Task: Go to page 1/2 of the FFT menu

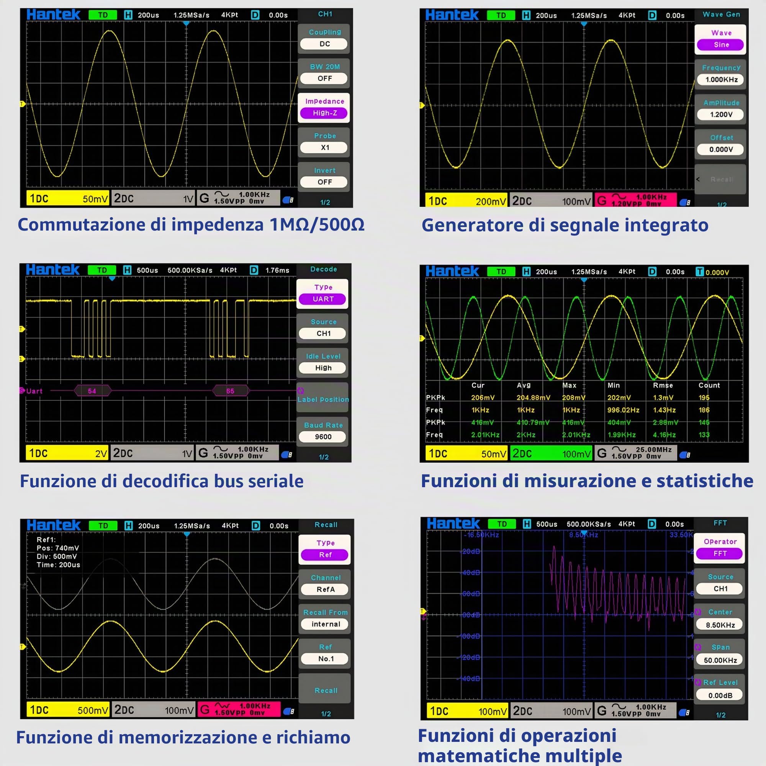Action: tap(720, 715)
